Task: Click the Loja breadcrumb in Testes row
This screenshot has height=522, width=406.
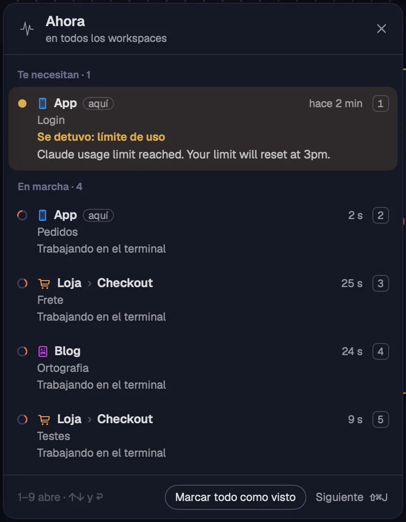Action: 69,419
